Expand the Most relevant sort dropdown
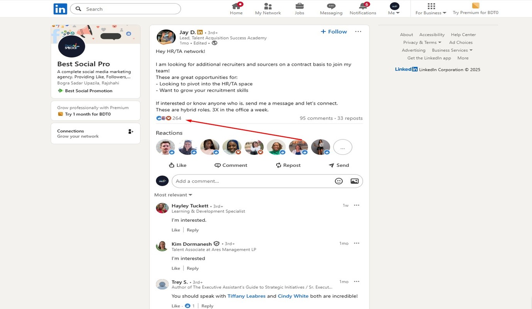This screenshot has height=309, width=532. pos(173,195)
